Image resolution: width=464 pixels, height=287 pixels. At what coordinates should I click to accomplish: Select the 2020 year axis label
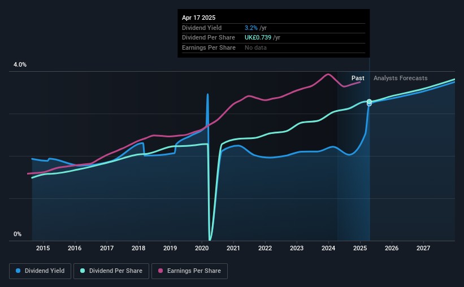[x=202, y=248]
